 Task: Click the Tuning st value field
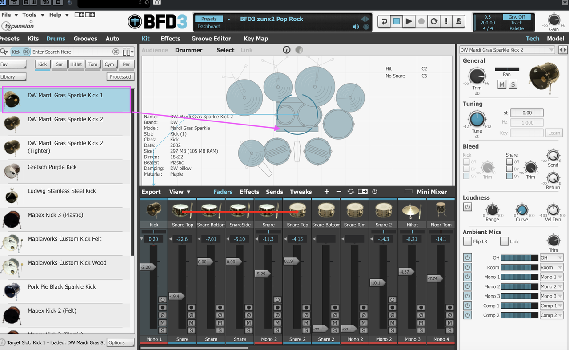pos(527,113)
